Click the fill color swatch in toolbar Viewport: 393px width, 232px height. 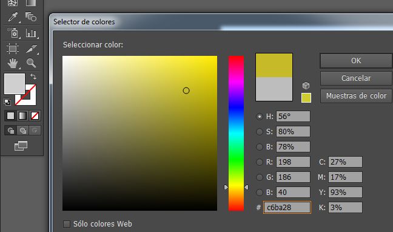(15, 84)
